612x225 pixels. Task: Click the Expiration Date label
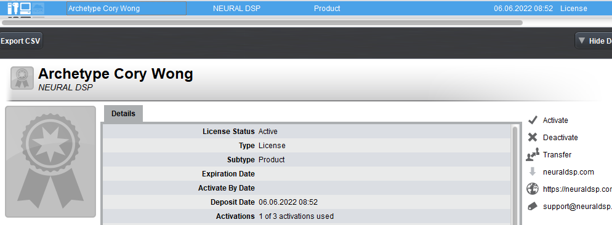228,173
